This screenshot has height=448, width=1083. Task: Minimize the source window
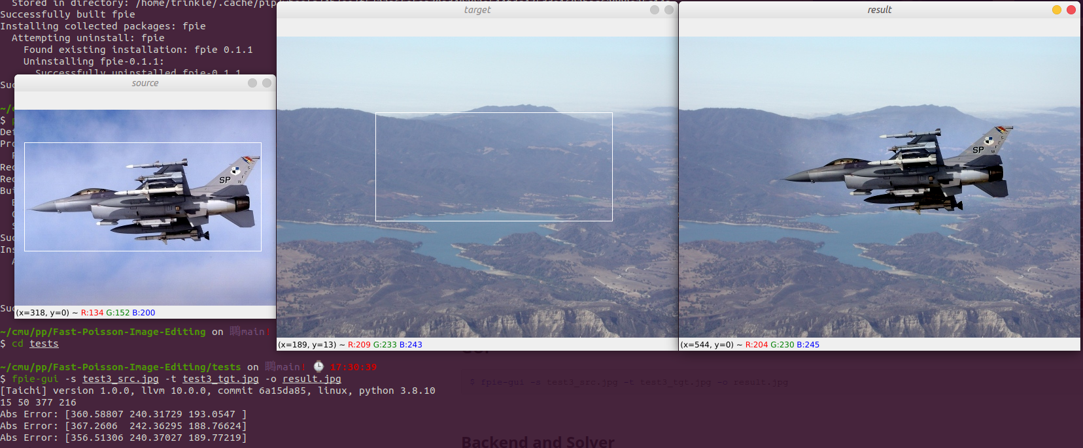[x=252, y=83]
